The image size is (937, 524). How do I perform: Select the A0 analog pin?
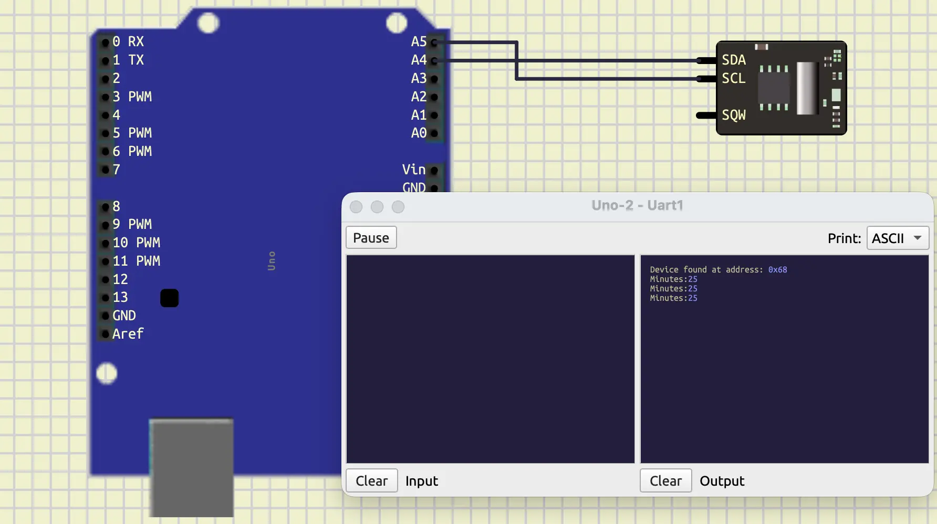[x=434, y=133]
